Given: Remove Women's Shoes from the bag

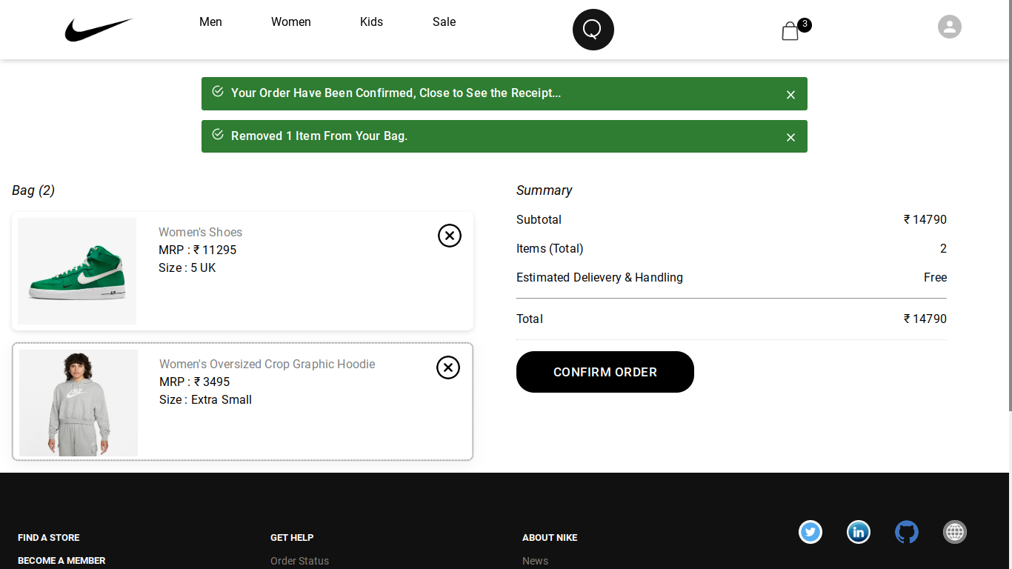Looking at the screenshot, I should tap(450, 236).
